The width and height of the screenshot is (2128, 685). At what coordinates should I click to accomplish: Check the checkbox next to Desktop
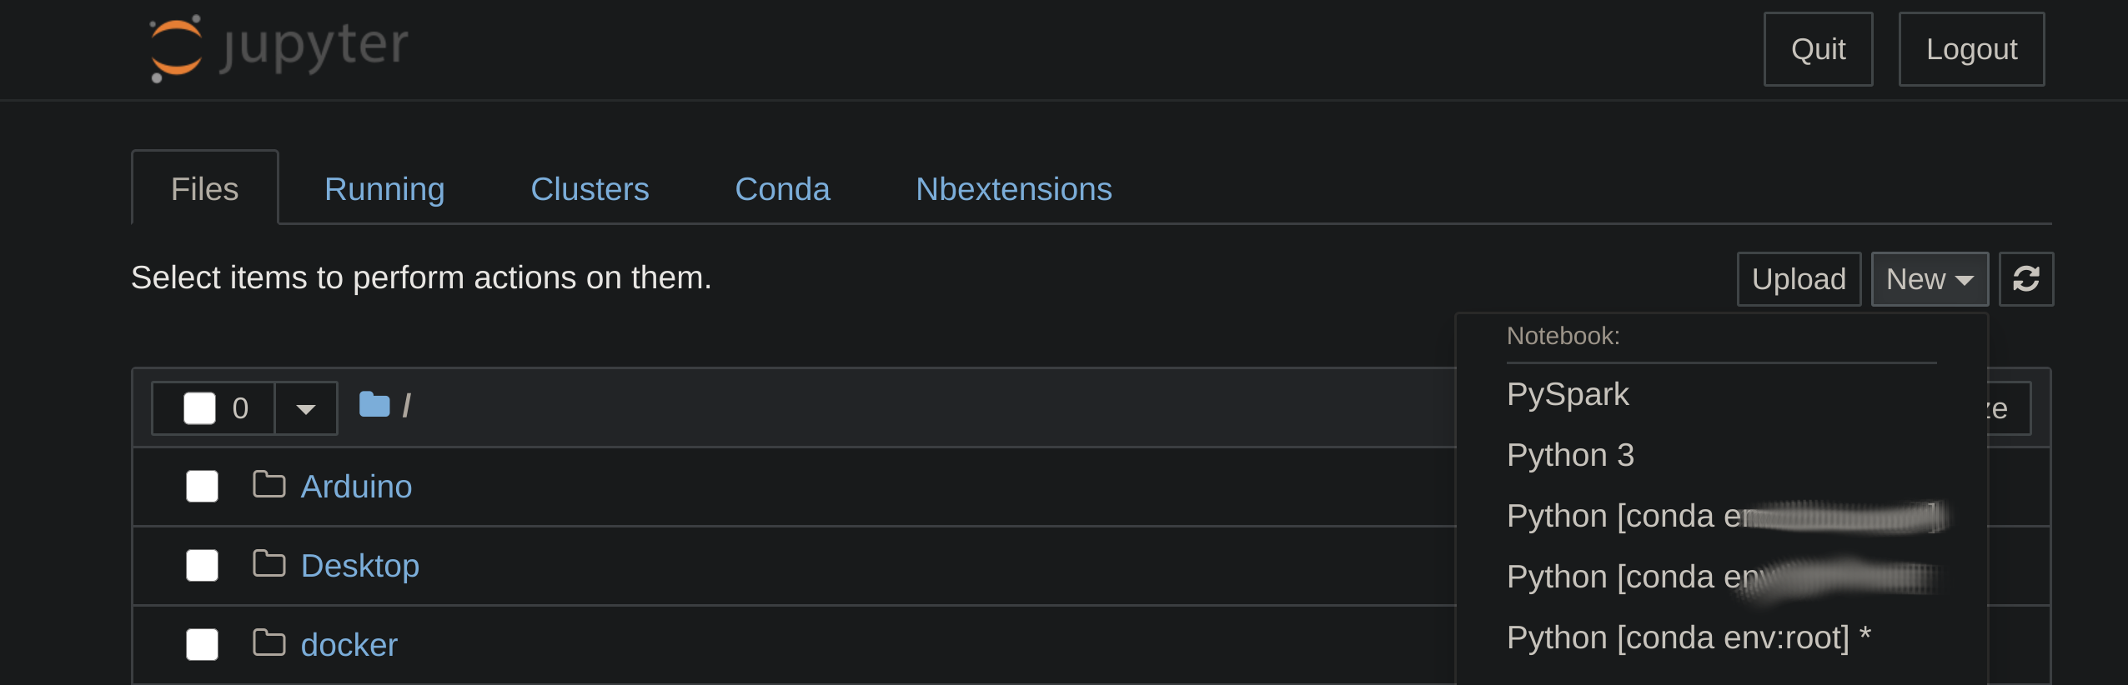click(201, 565)
